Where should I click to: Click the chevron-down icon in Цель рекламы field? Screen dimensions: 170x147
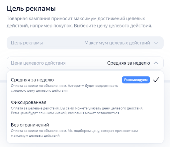156,43
